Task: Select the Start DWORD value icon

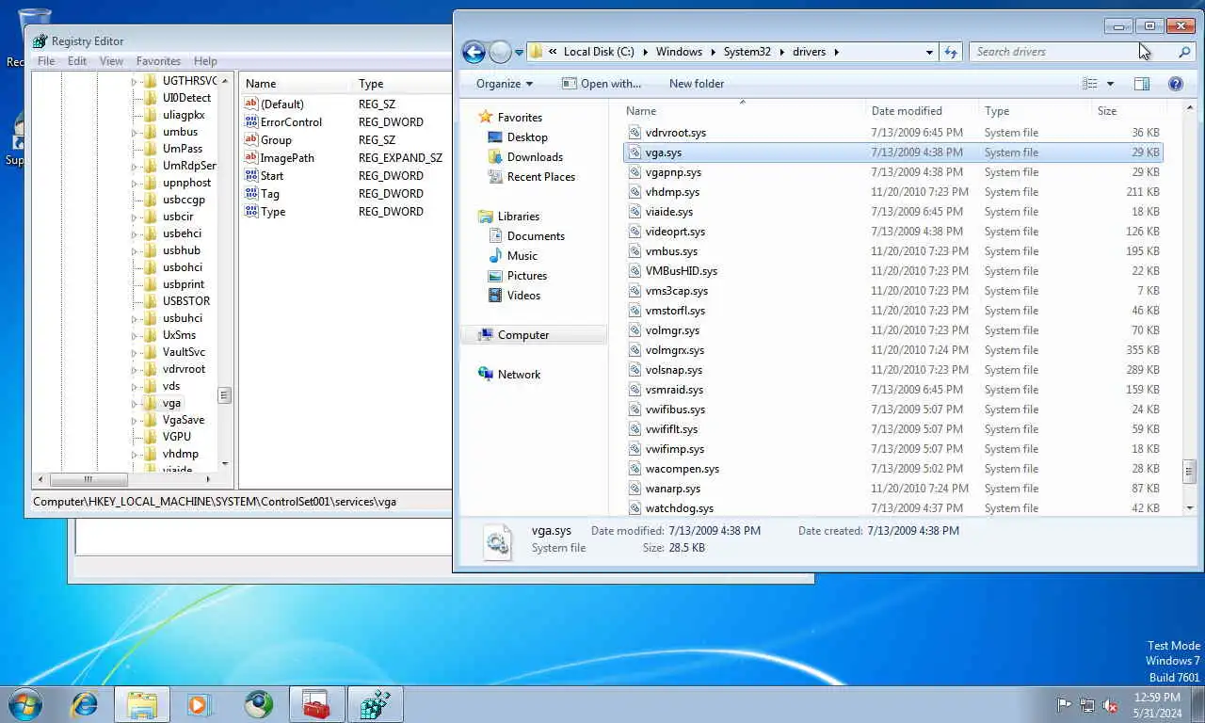Action: click(x=251, y=176)
